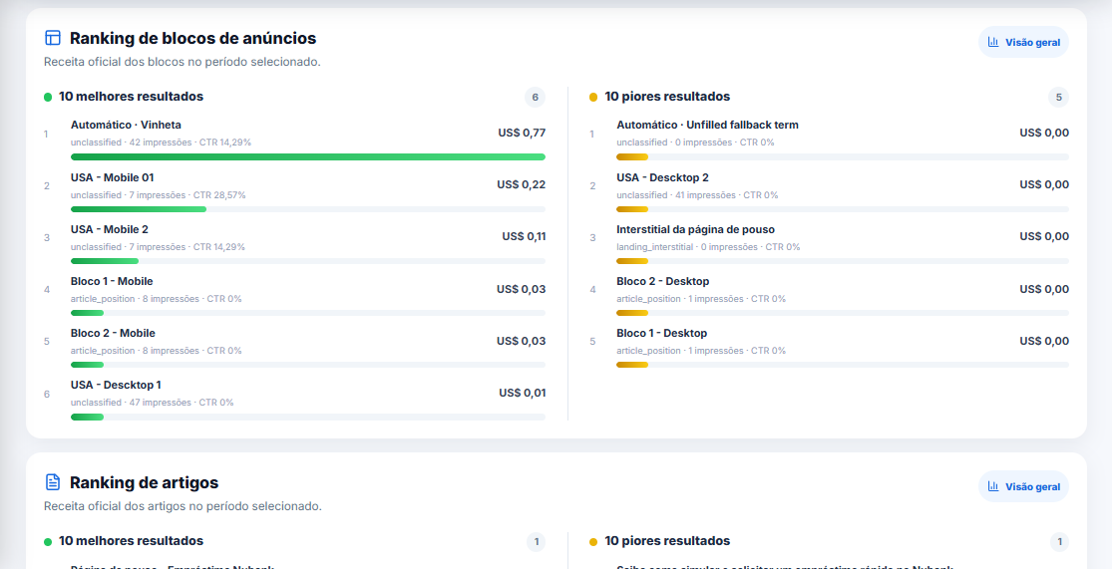Click the bar chart icon in ad blocks Visão geral
Viewport: 1112px width, 569px height.
coord(993,43)
